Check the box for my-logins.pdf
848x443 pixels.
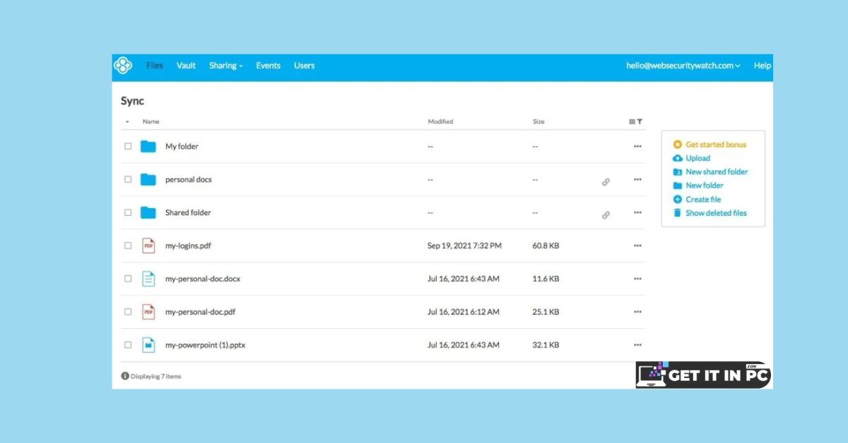coord(128,245)
